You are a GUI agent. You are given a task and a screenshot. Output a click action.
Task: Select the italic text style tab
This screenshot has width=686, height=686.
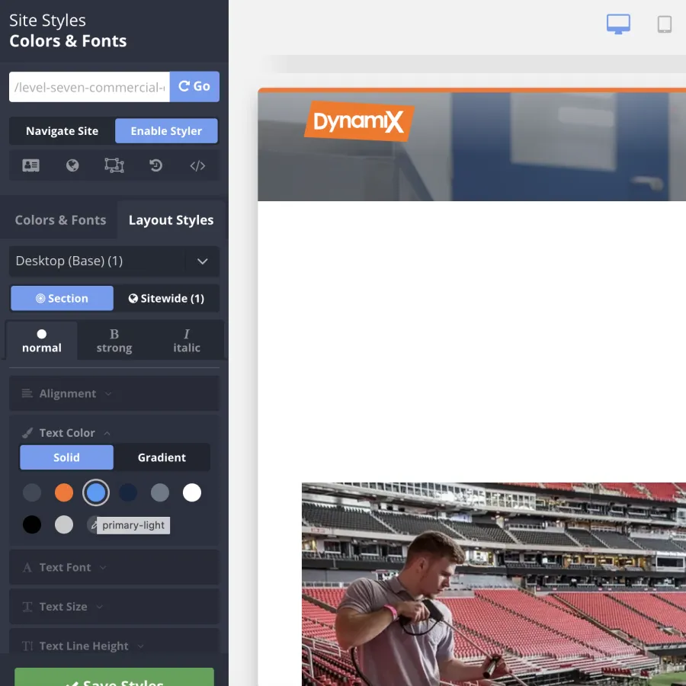[x=186, y=340]
